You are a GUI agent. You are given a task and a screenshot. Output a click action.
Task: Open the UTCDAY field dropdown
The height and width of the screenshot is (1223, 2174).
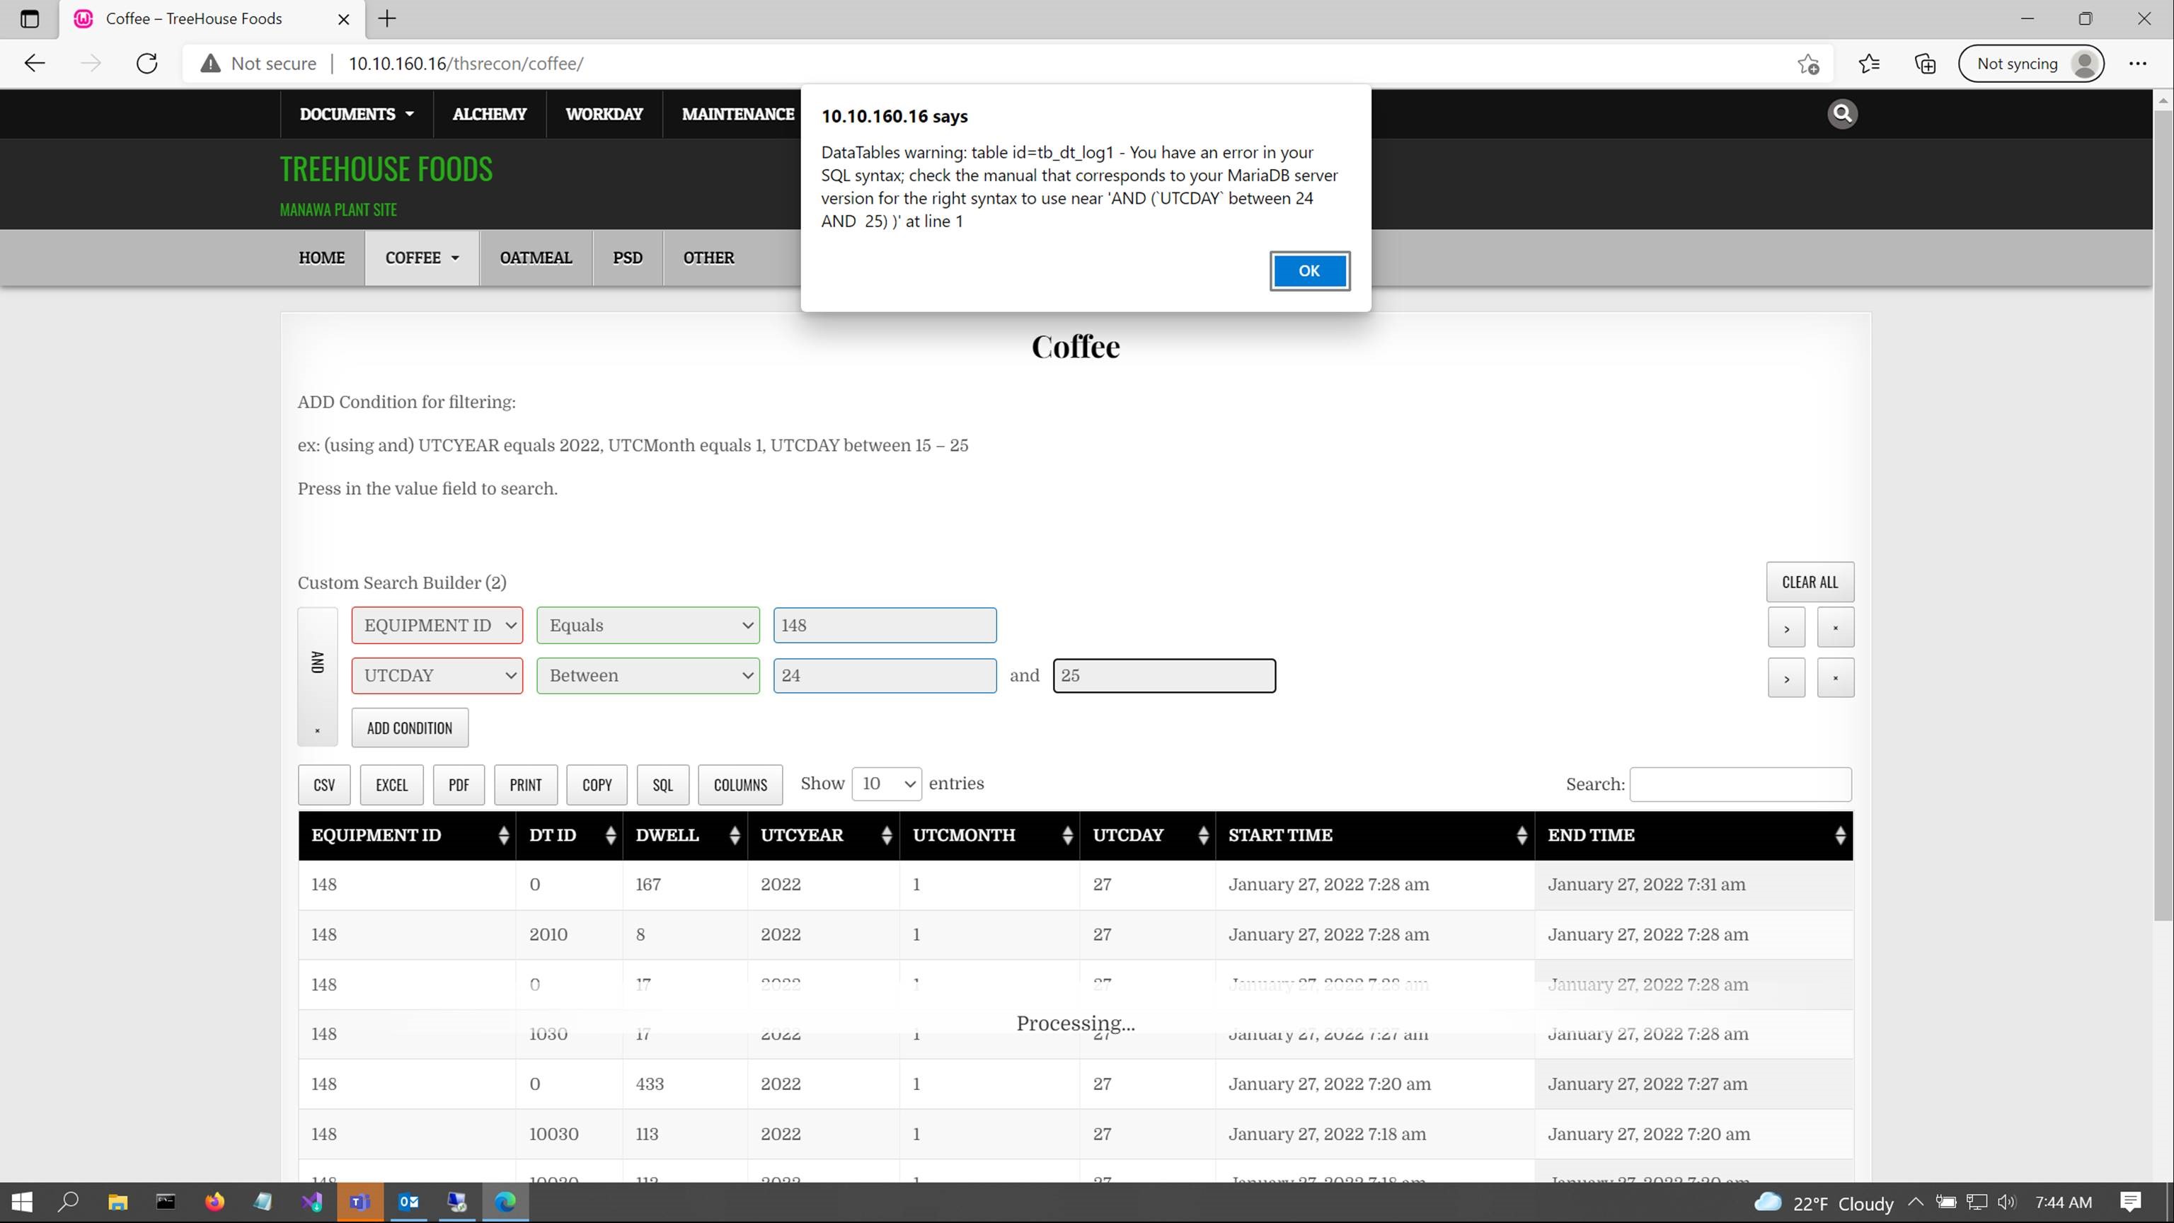(437, 675)
